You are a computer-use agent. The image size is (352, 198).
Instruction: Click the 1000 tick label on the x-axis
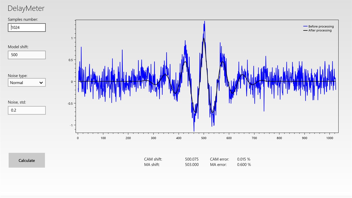[329, 138]
